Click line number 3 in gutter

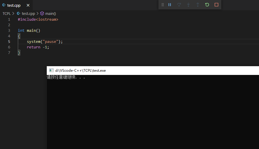9,31
